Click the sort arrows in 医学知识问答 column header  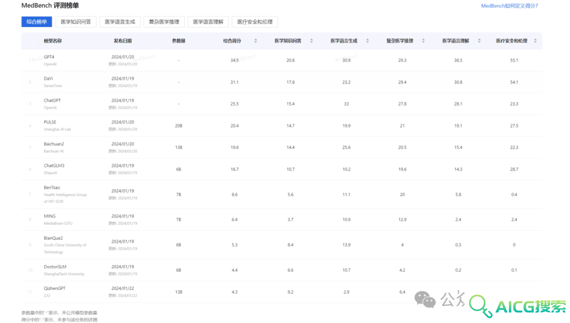pos(311,41)
